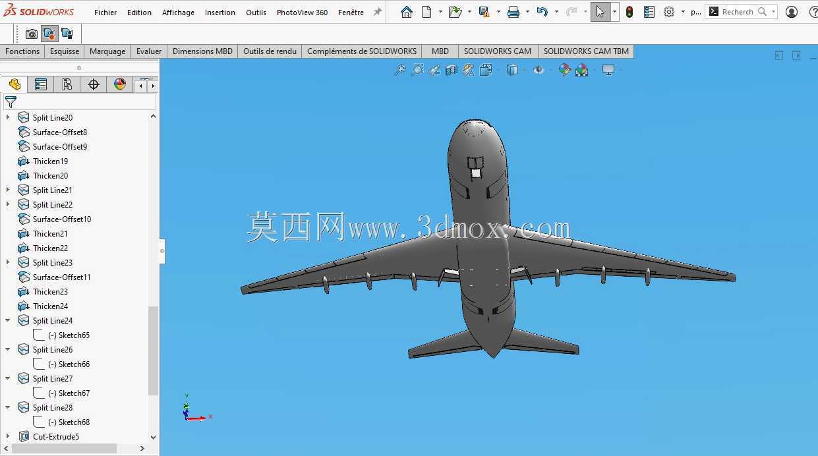Expand Split Line23 feature
Screen dimensions: 818x456
pos(8,262)
